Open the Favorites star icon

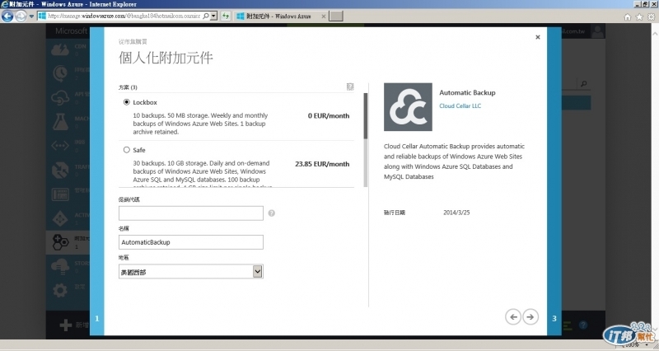pos(639,16)
